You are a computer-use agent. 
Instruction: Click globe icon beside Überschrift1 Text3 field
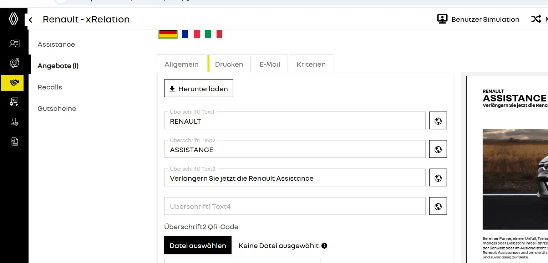[x=438, y=177]
